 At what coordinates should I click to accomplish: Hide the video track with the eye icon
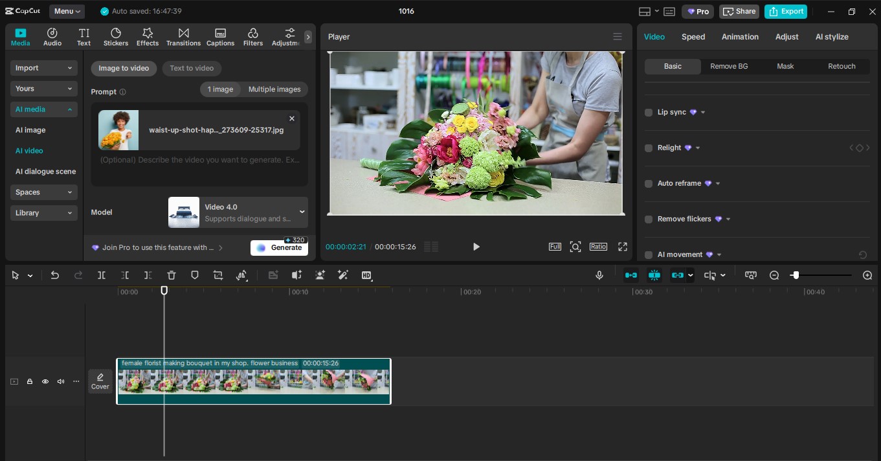pyautogui.click(x=45, y=381)
